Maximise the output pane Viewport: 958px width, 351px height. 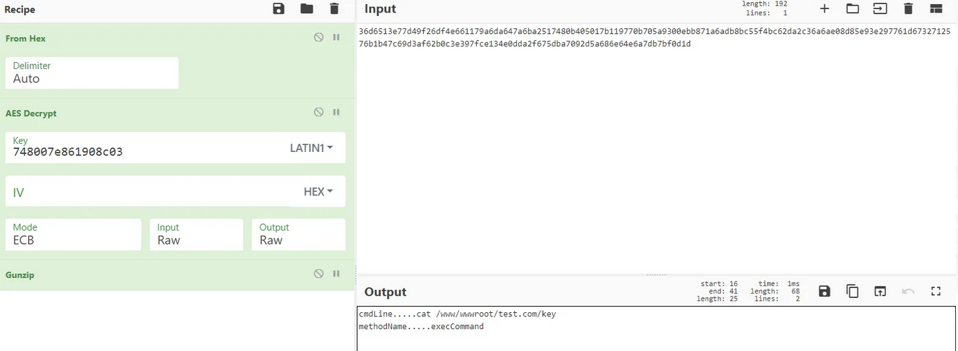tap(936, 292)
